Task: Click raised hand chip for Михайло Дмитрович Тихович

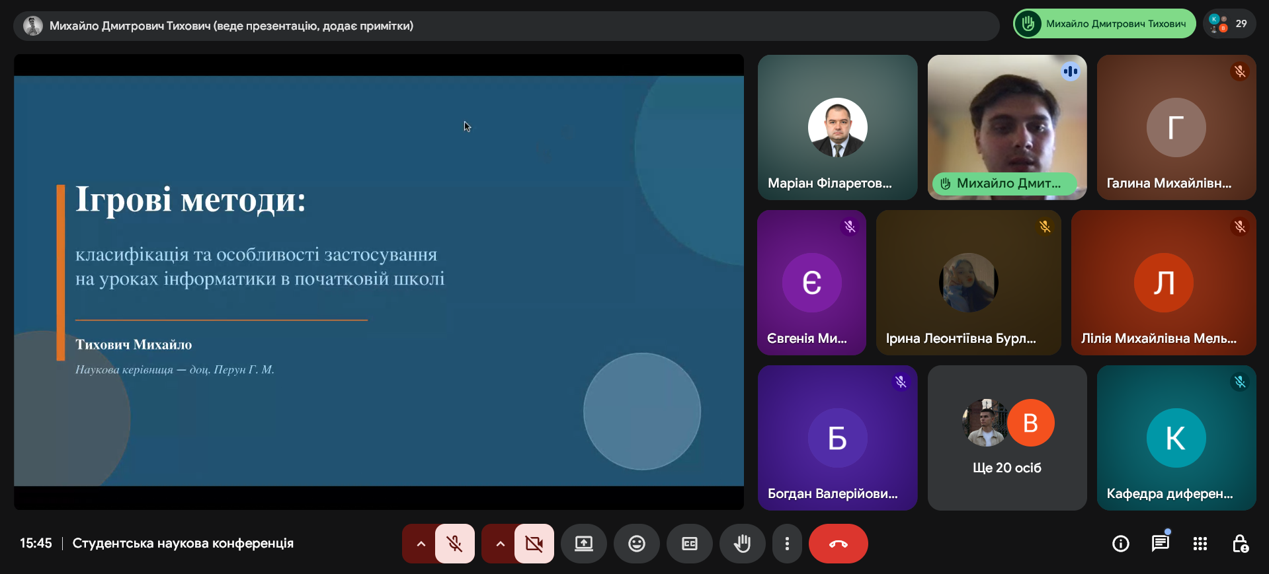Action: [1104, 24]
